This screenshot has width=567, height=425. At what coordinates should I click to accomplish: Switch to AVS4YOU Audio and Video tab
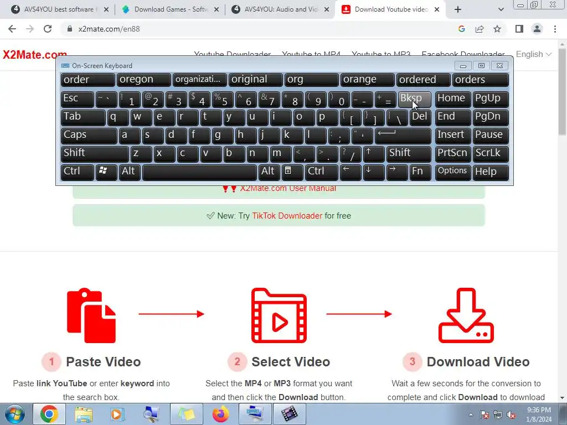pos(280,9)
